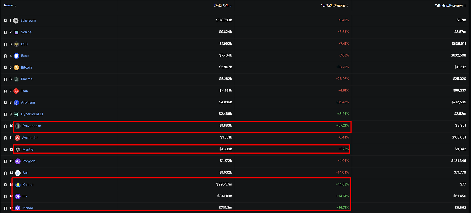Image resolution: width=471 pixels, height=213 pixels.
Task: Bookmark the Solana row
Action: 5,32
